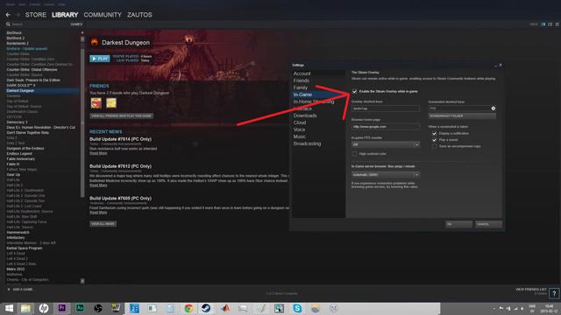Screen dimensions: 561x315
Task: Click Read More under Build Update #7612
Action: pos(98,185)
